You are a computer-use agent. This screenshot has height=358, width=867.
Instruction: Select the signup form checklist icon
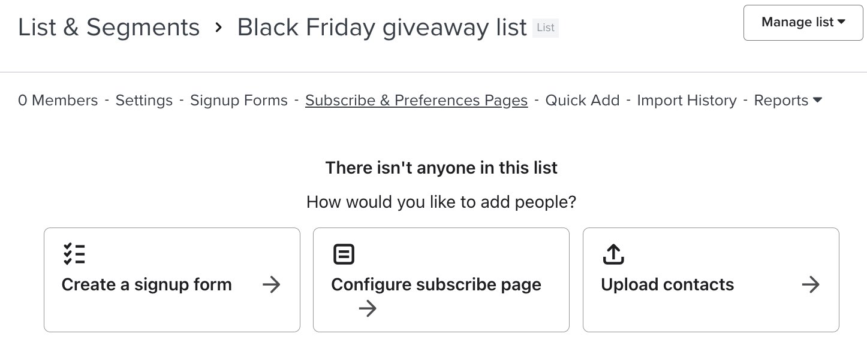[x=74, y=254]
